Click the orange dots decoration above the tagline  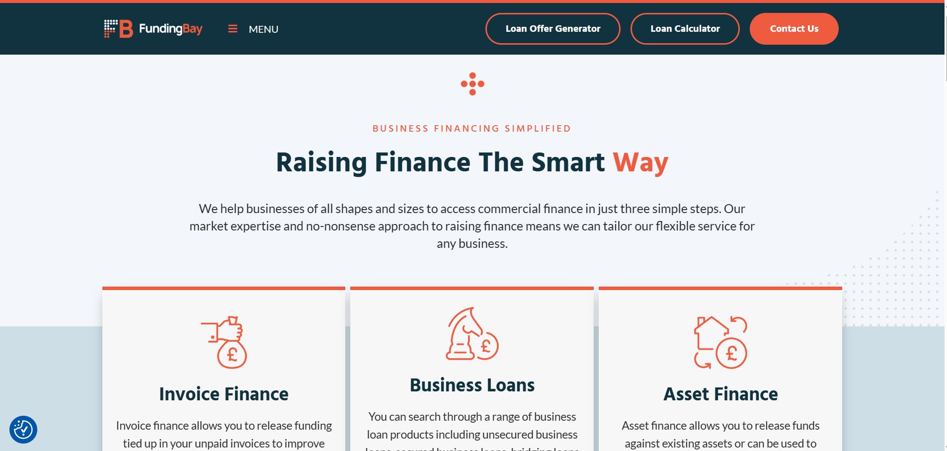click(x=473, y=84)
